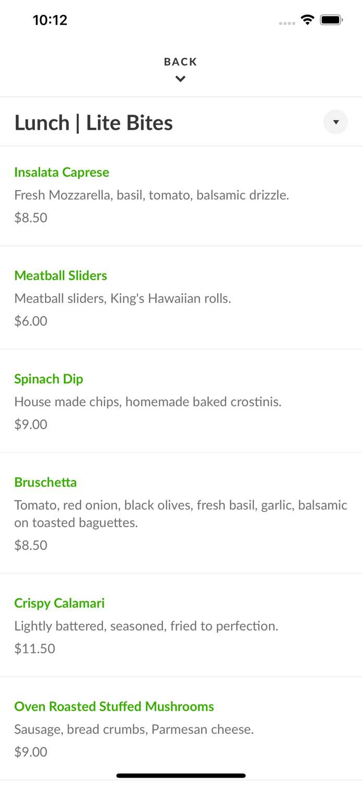Tap the battery status icon

coord(331,20)
